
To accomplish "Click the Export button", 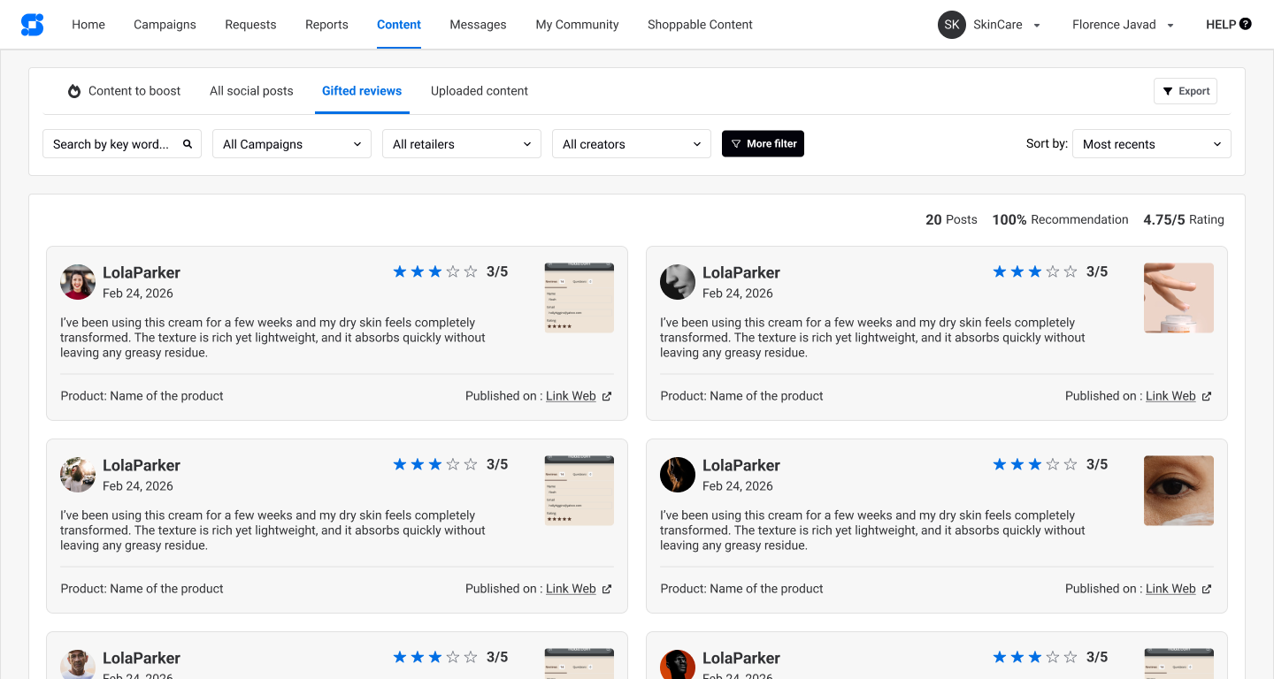I will tap(1186, 91).
